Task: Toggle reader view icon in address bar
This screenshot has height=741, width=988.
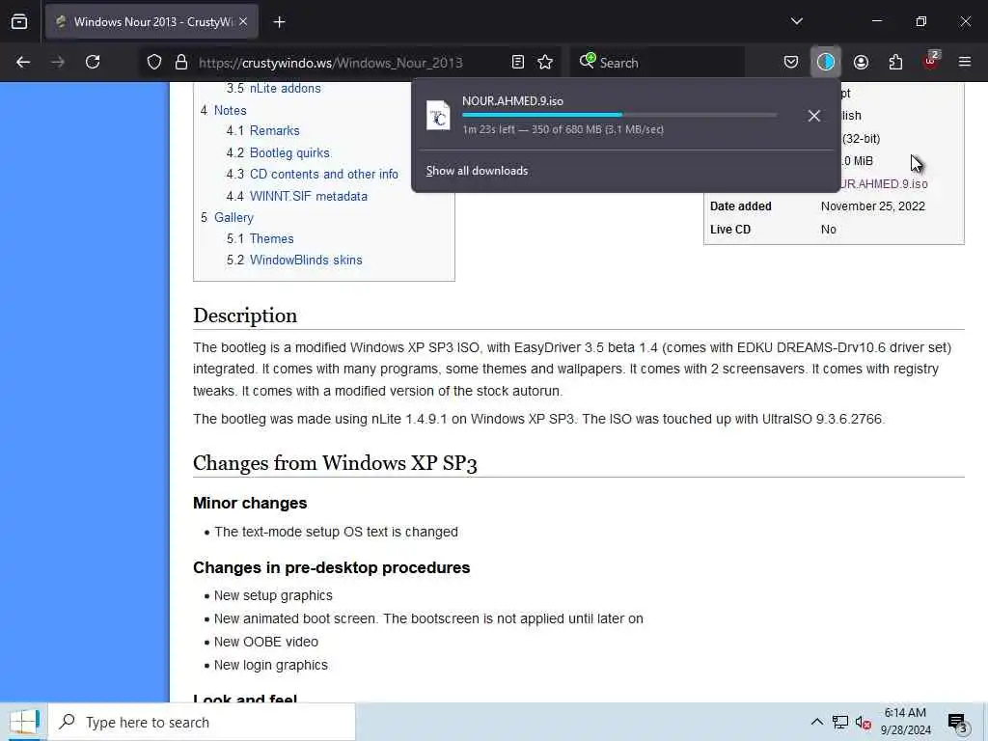Action: click(x=517, y=62)
